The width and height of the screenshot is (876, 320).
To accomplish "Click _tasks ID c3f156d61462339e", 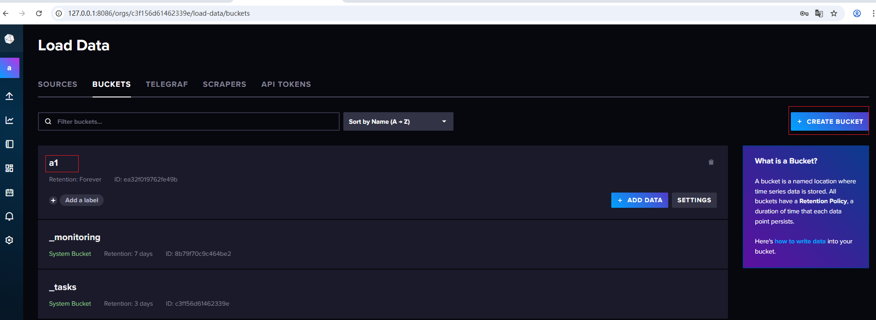I will [x=198, y=303].
